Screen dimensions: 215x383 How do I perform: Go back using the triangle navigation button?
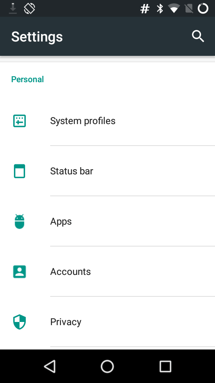point(50,366)
